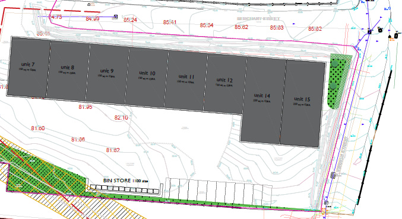402x219 pixels.
Task: Select spot level 85.54
Action: coord(207,25)
